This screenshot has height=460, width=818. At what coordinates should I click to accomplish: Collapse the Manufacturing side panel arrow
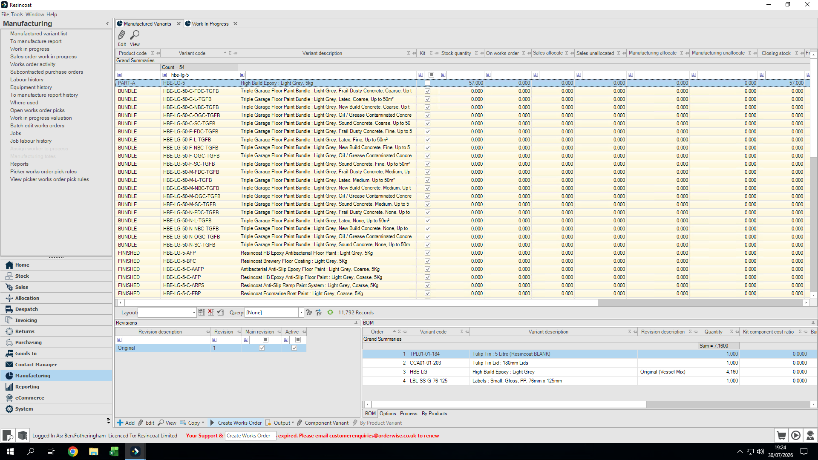point(107,24)
